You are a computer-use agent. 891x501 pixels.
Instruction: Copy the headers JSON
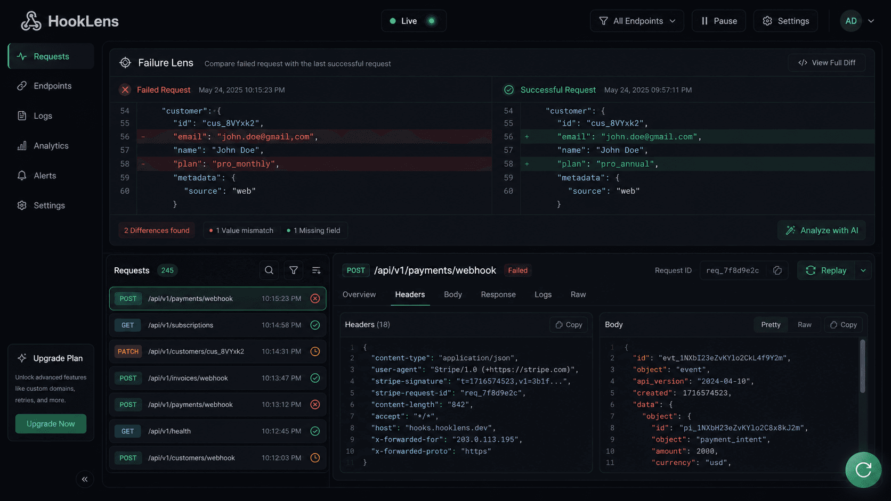coord(569,325)
